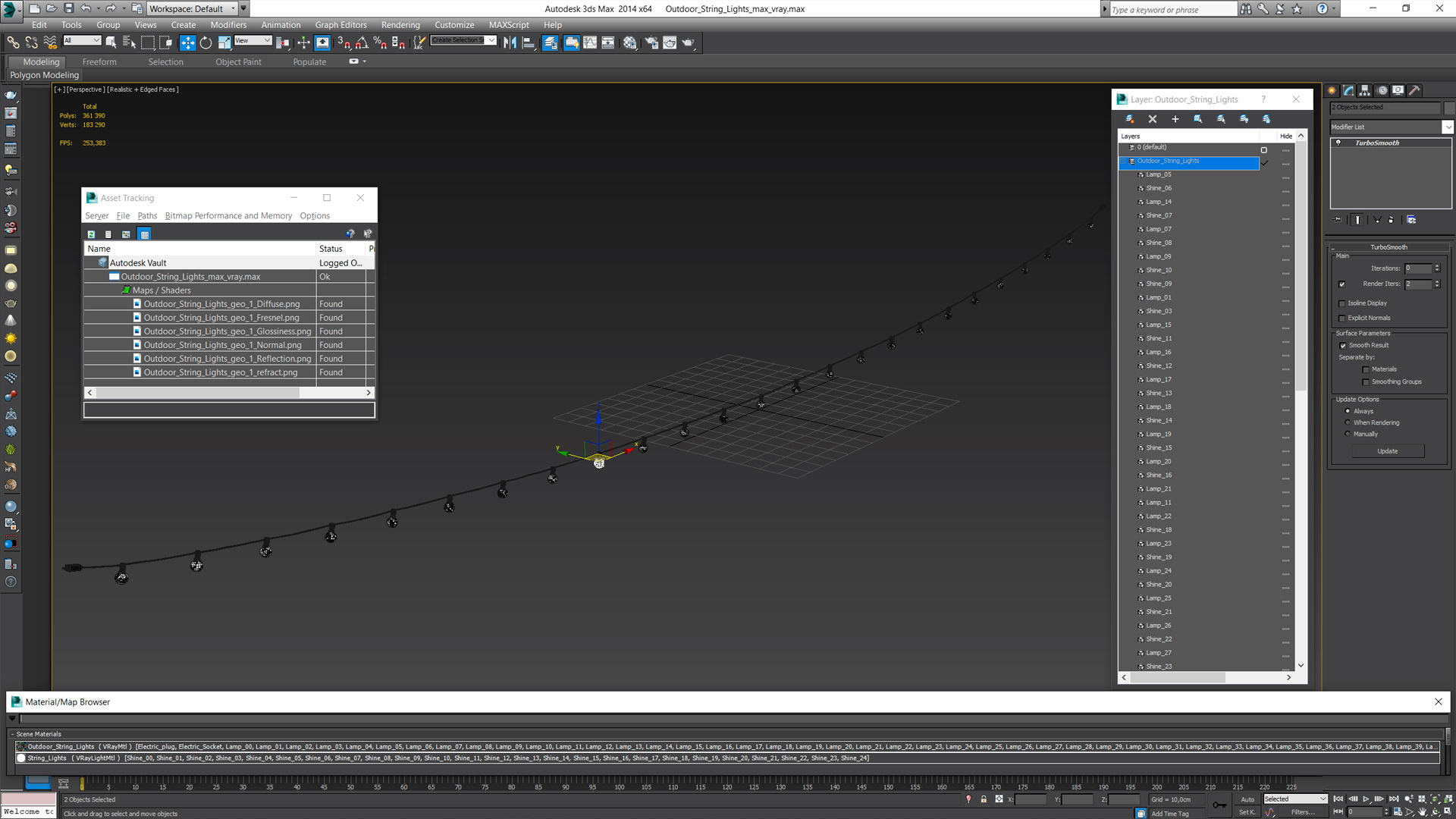Click the Add Time Tag label
Image resolution: width=1456 pixels, height=819 pixels.
click(x=1170, y=814)
